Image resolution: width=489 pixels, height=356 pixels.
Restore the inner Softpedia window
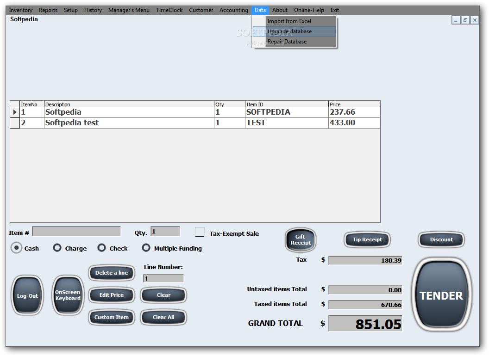point(465,20)
